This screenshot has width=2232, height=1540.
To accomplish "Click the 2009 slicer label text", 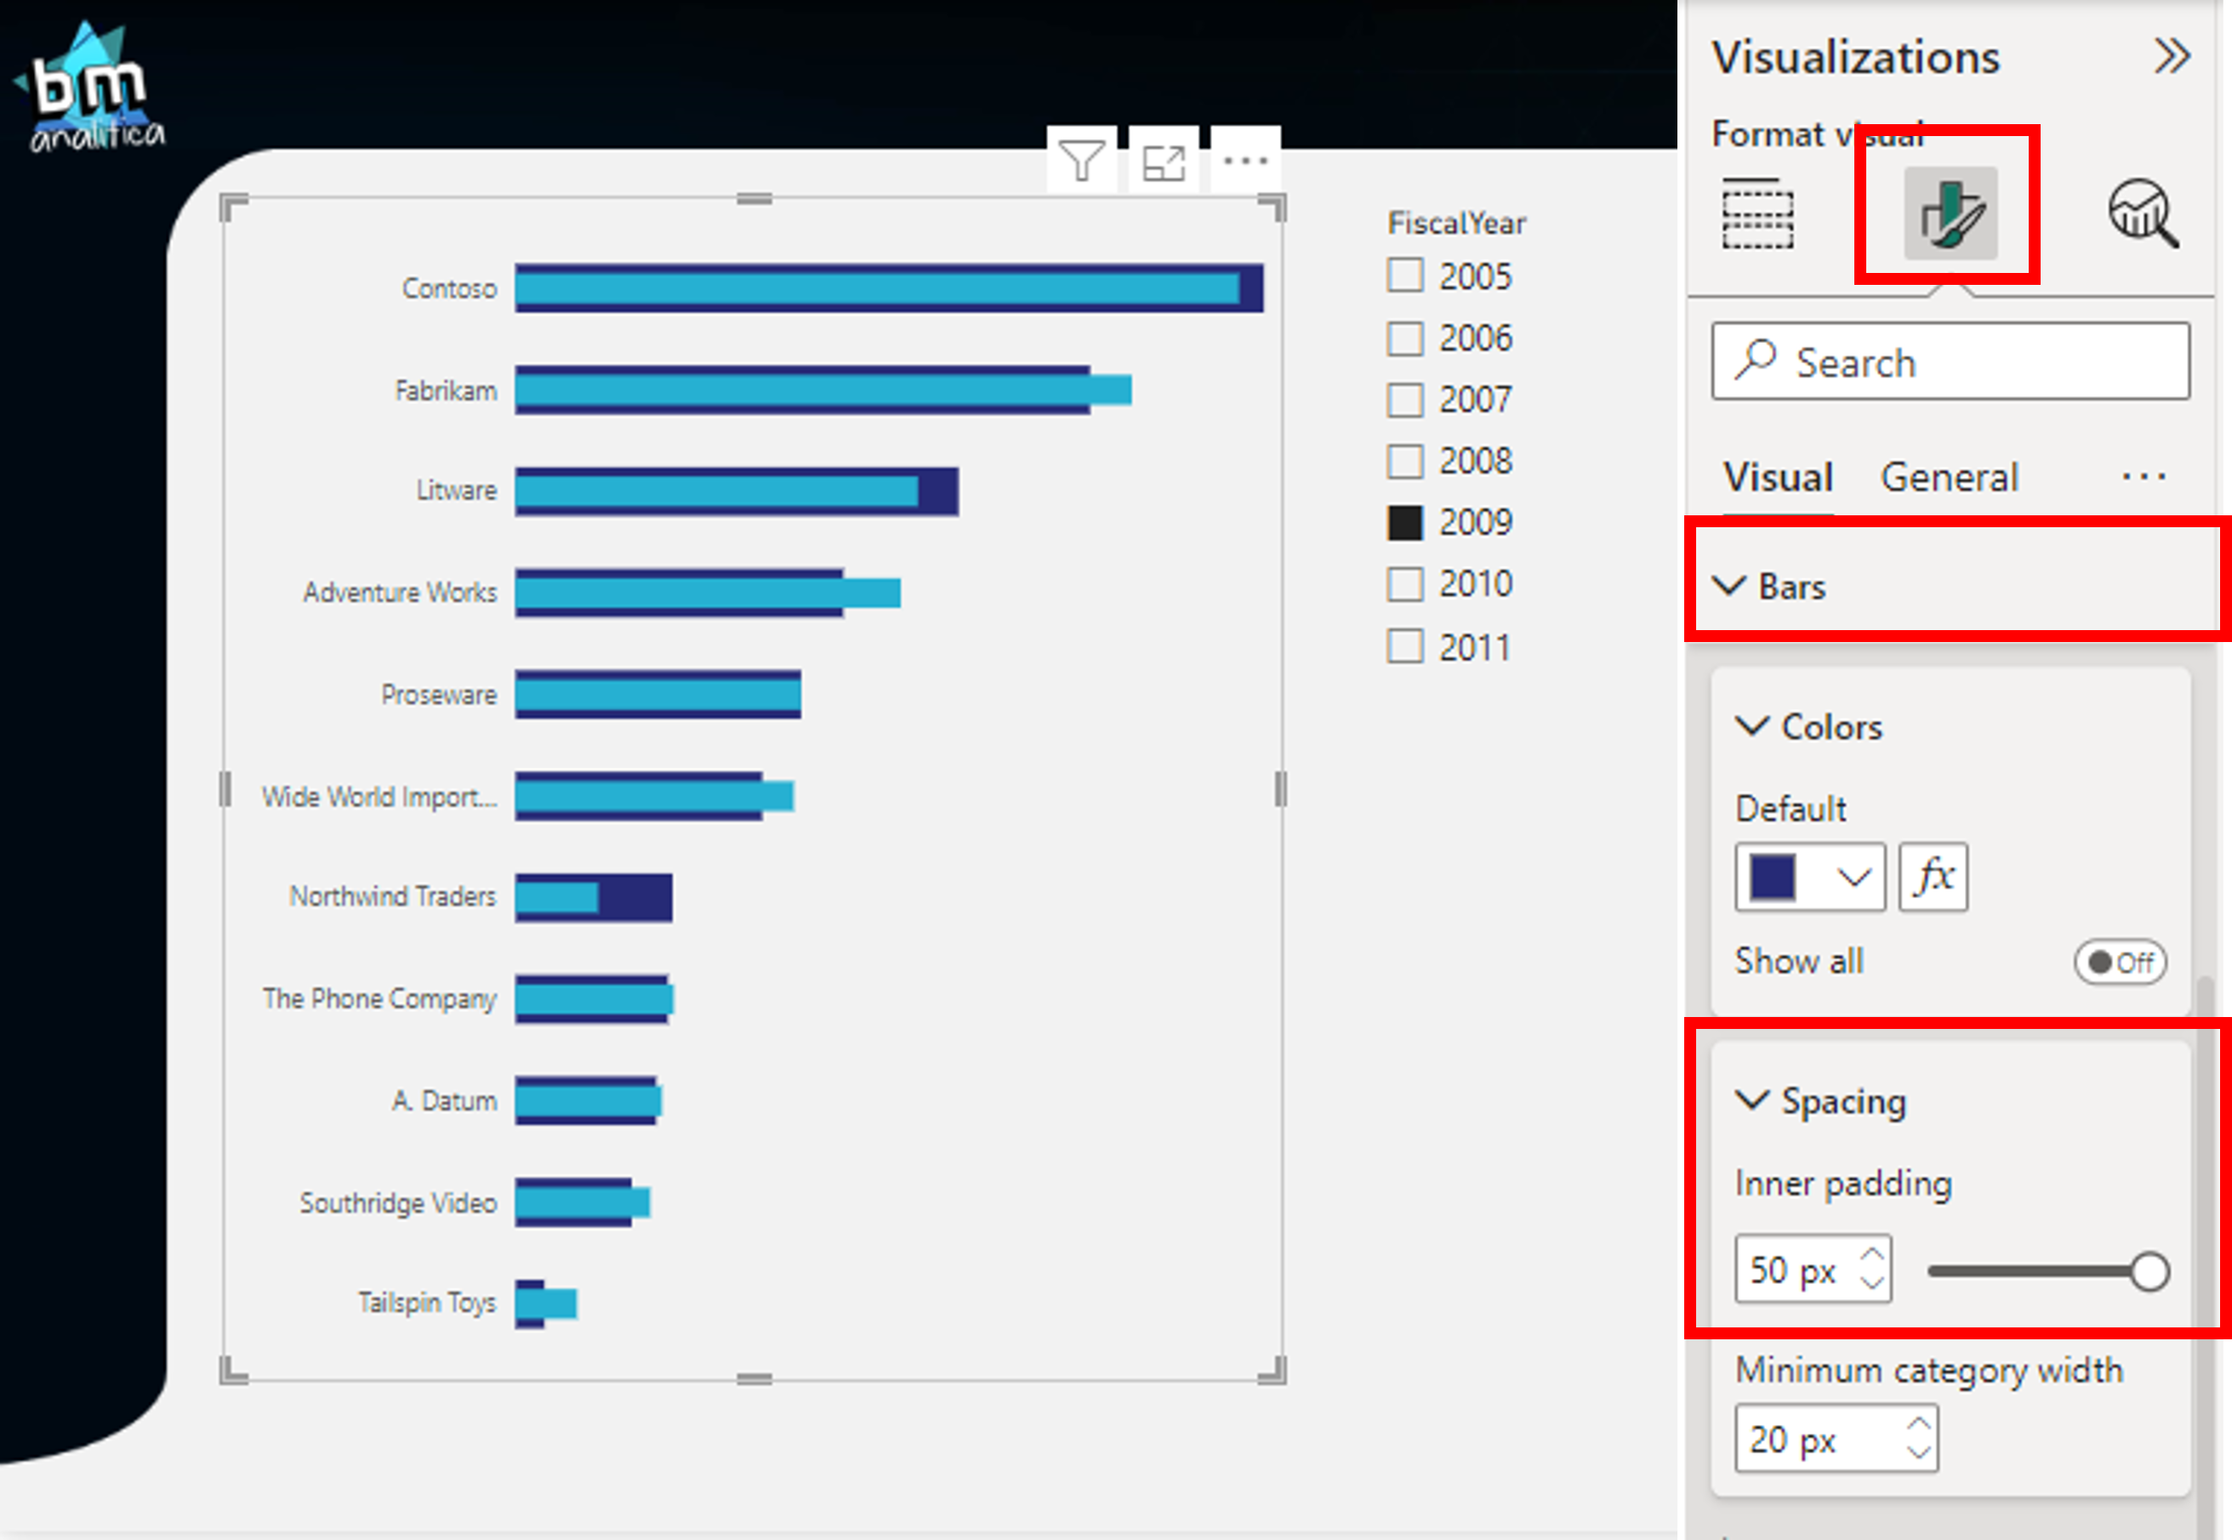I will click(1476, 523).
